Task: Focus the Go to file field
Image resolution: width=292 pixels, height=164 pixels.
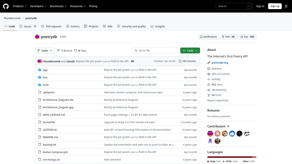Action: point(156,50)
